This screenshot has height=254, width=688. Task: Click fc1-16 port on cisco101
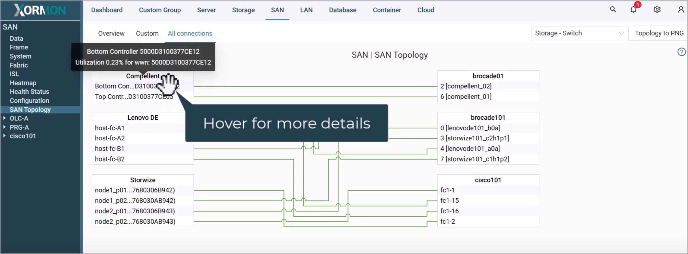450,211
